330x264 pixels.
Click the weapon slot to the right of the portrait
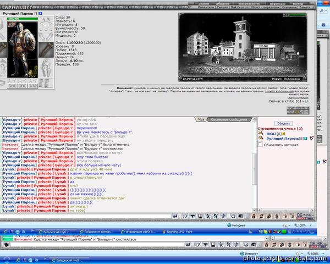coord(46,50)
